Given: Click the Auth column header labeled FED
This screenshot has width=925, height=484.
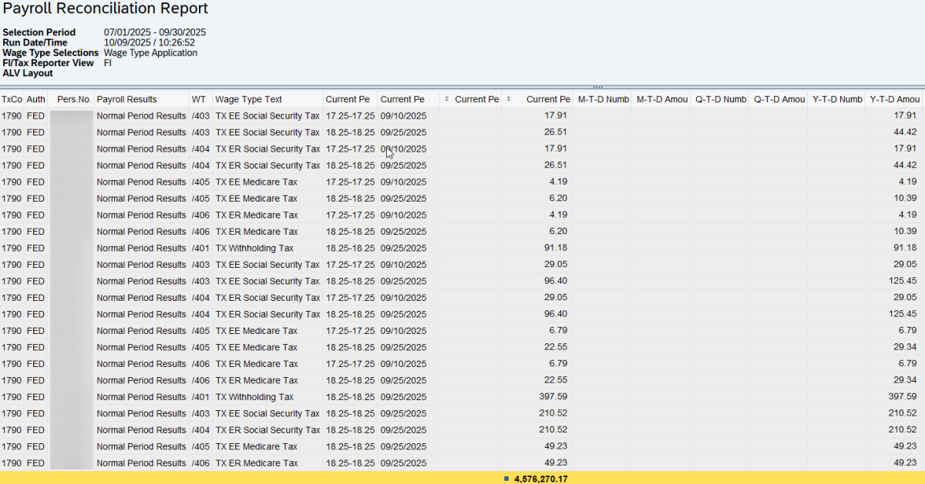Looking at the screenshot, I should click(x=35, y=98).
